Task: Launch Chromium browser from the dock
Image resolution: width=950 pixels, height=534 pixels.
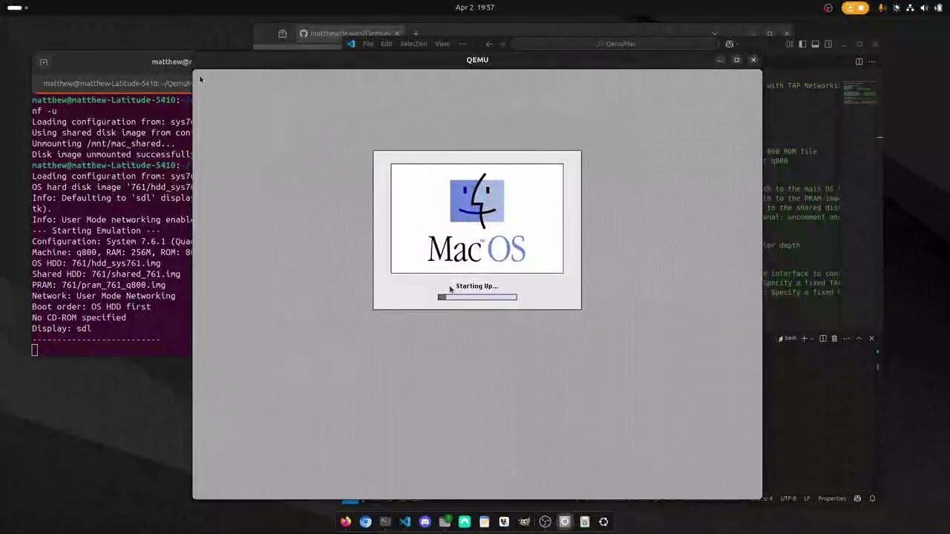Action: pyautogui.click(x=365, y=521)
